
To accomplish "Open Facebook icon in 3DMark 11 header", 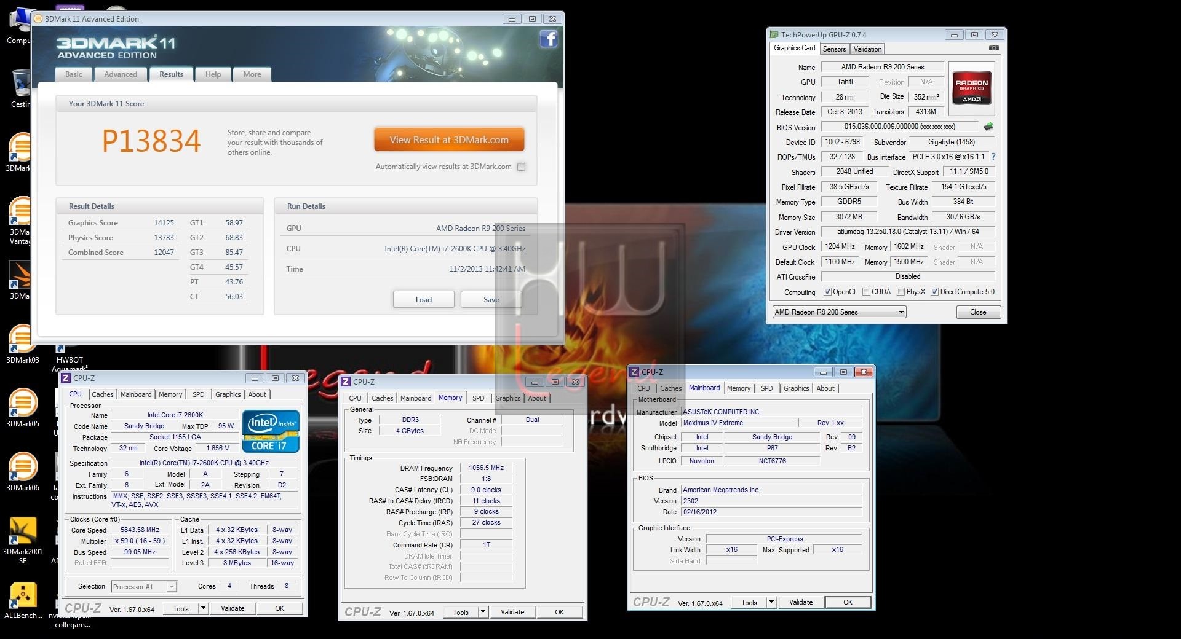I will (548, 39).
